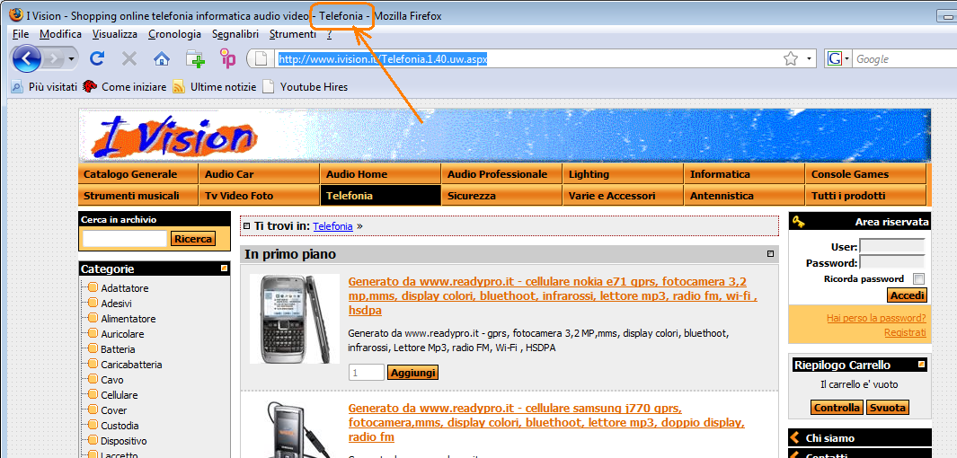Click inside the Google search box

905,59
